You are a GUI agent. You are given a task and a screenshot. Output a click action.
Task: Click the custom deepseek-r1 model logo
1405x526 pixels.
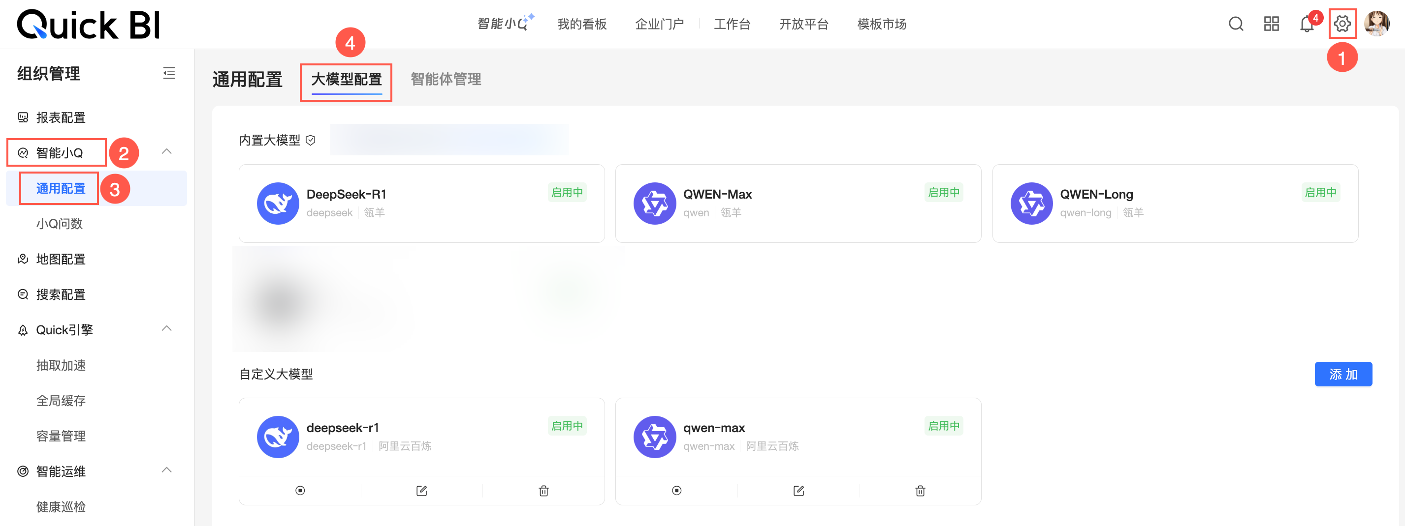[278, 437]
